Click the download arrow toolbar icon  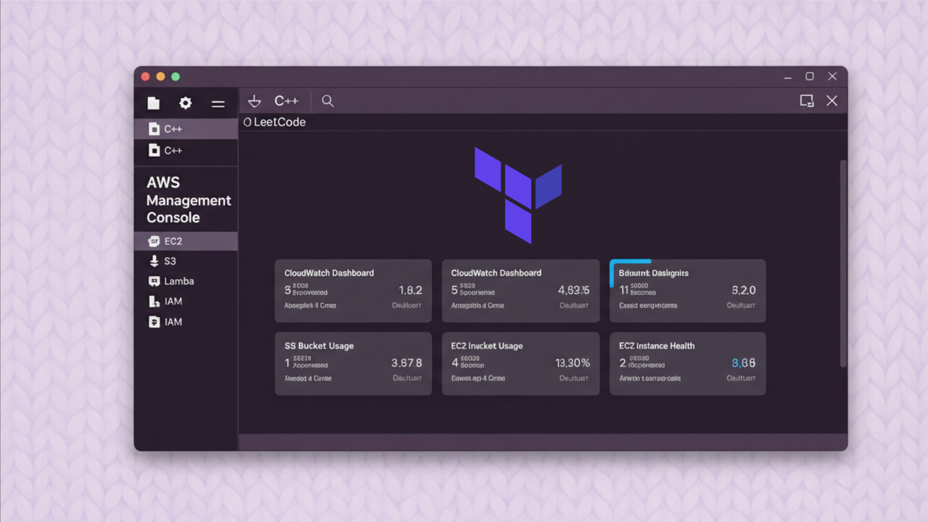[254, 101]
